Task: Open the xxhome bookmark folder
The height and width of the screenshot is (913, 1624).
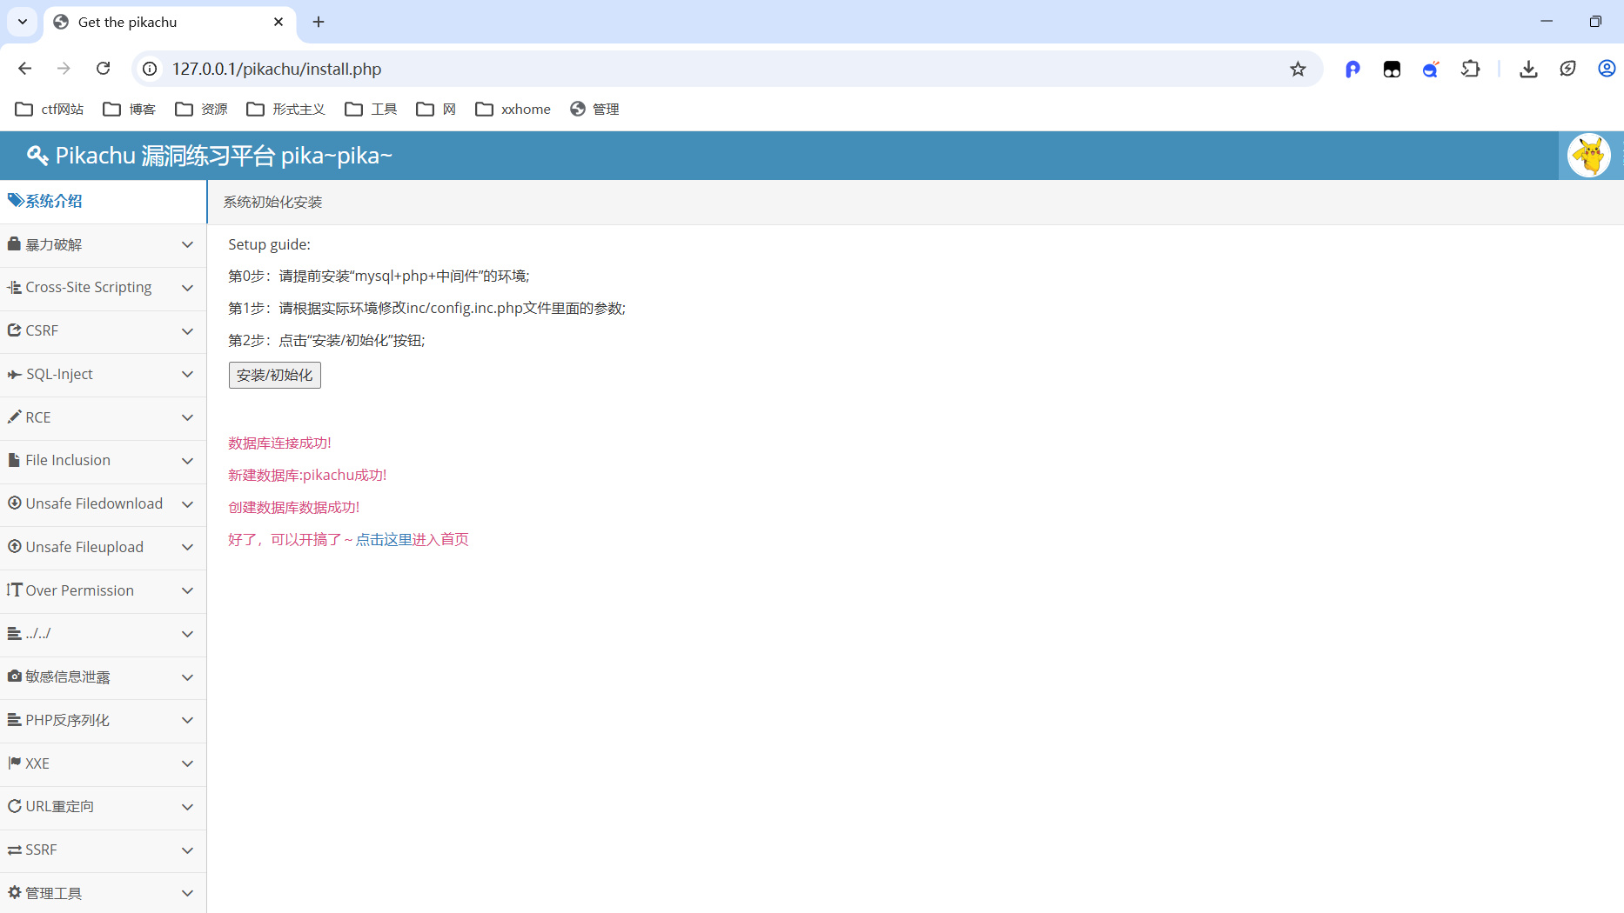Action: point(513,109)
